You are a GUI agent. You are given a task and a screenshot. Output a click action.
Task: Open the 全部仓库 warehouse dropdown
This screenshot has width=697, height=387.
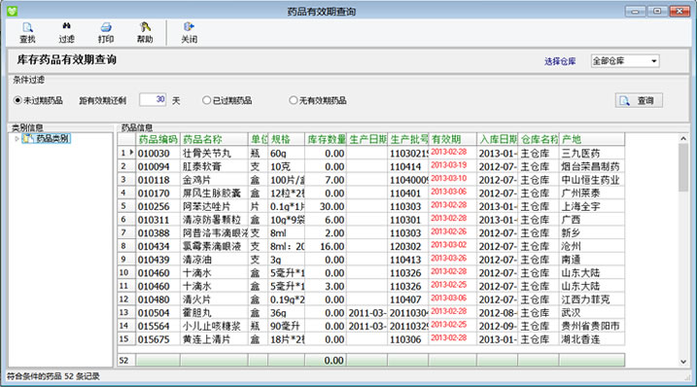pos(625,61)
